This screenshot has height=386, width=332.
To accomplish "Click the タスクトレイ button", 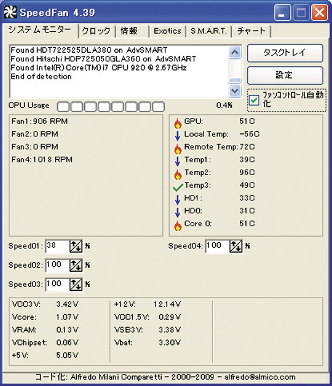I will [x=285, y=53].
